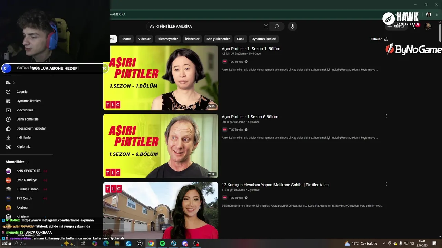Select the Canlı filter chip
Image resolution: width=442 pixels, height=248 pixels.
point(241,39)
